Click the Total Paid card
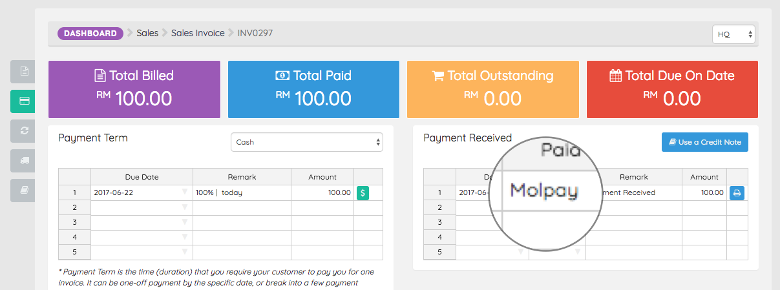780x290 pixels. point(313,89)
